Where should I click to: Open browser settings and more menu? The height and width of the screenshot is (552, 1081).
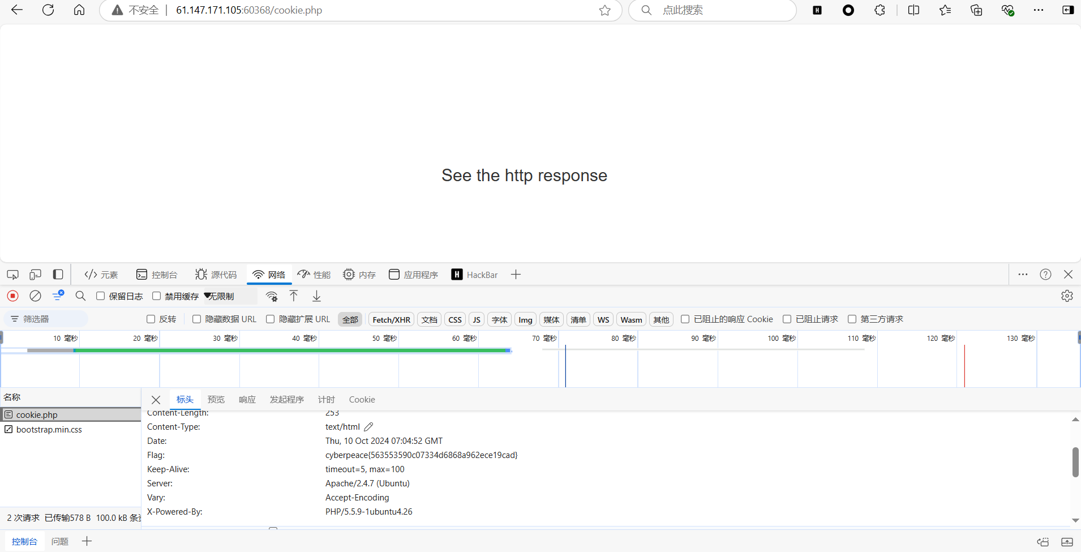[x=1039, y=10]
